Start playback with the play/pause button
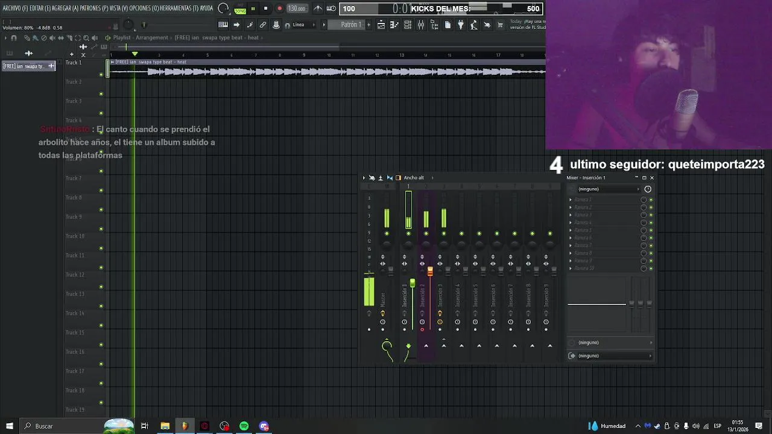 [253, 8]
